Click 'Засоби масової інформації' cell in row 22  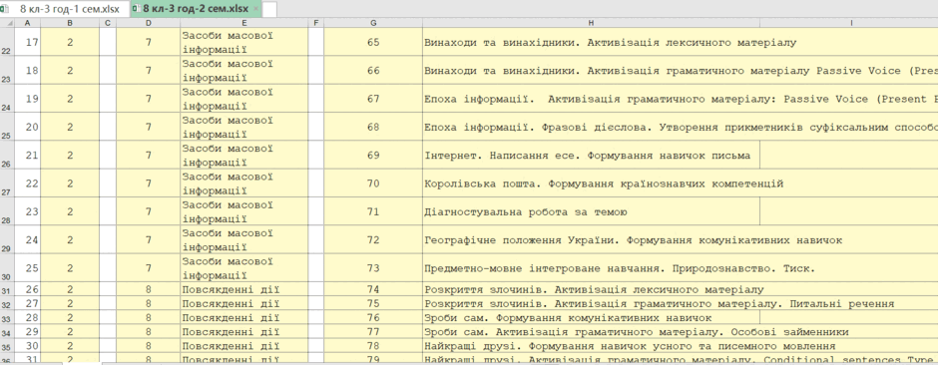244,42
